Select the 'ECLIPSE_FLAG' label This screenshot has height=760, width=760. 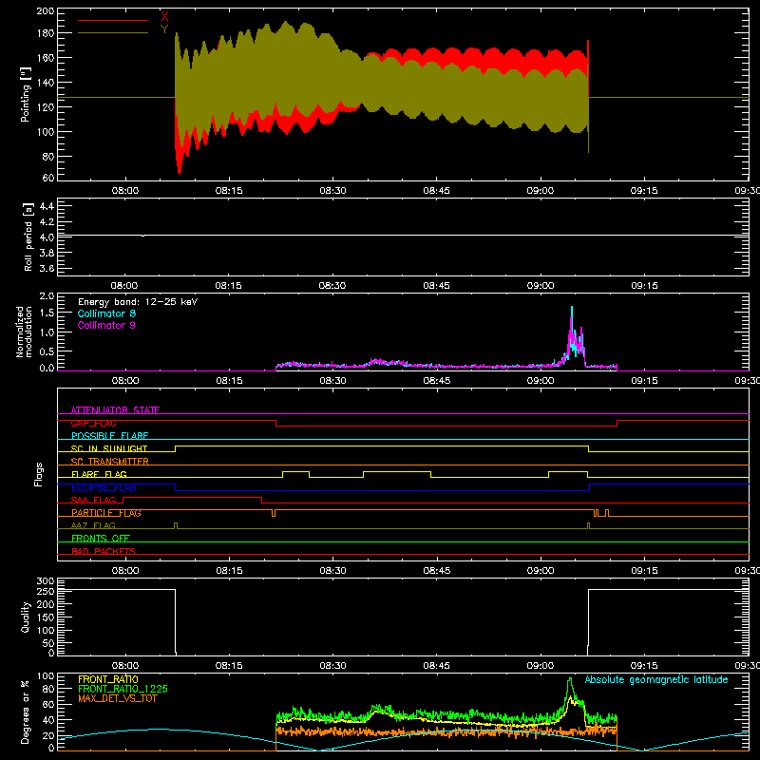point(104,487)
